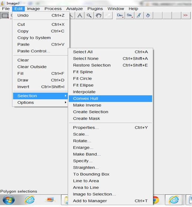Click the Polygon selections status text

(19, 191)
